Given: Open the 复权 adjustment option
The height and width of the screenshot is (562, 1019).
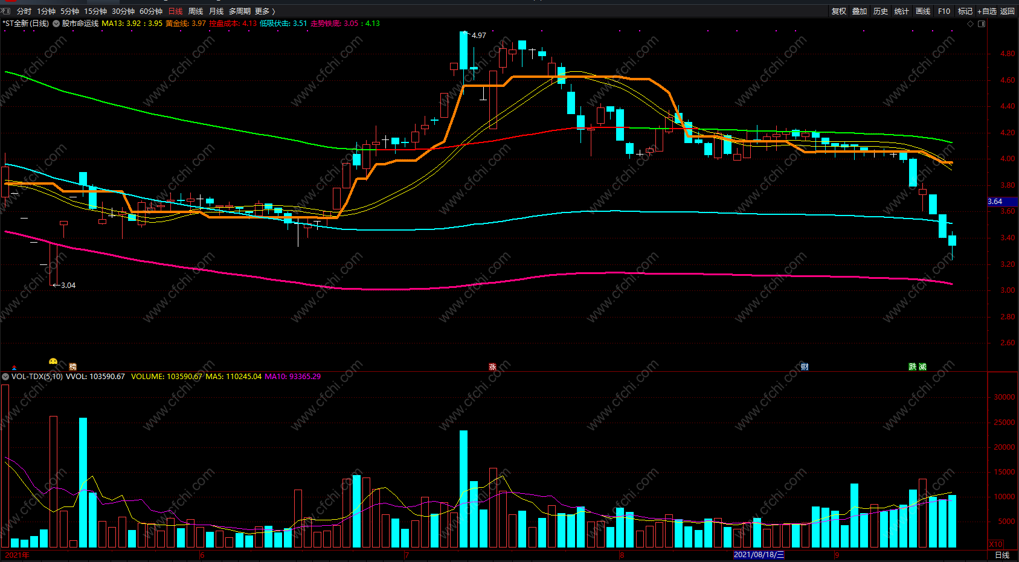Looking at the screenshot, I should pyautogui.click(x=839, y=11).
